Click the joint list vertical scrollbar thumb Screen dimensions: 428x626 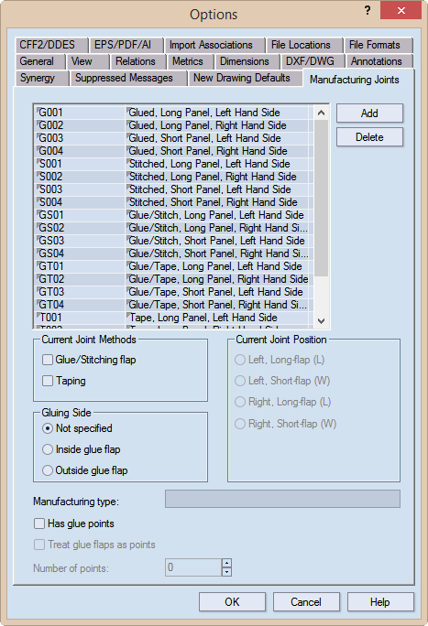click(x=321, y=198)
